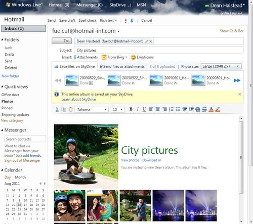Viewport: 253px width, 224px height.
Task: Apply Underline formatting
Action: 144,109
